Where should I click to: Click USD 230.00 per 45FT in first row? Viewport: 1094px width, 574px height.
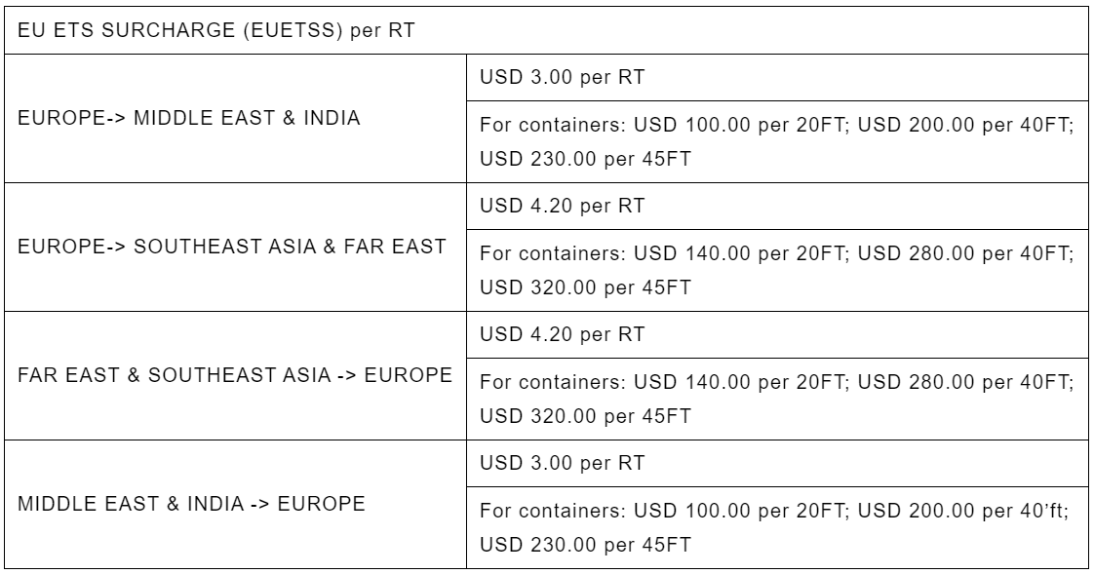[585, 159]
